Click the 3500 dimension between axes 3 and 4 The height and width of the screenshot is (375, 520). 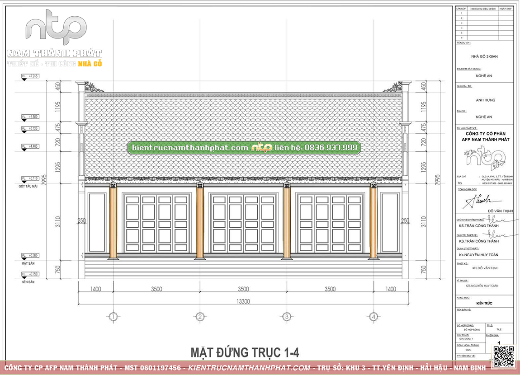click(x=330, y=289)
